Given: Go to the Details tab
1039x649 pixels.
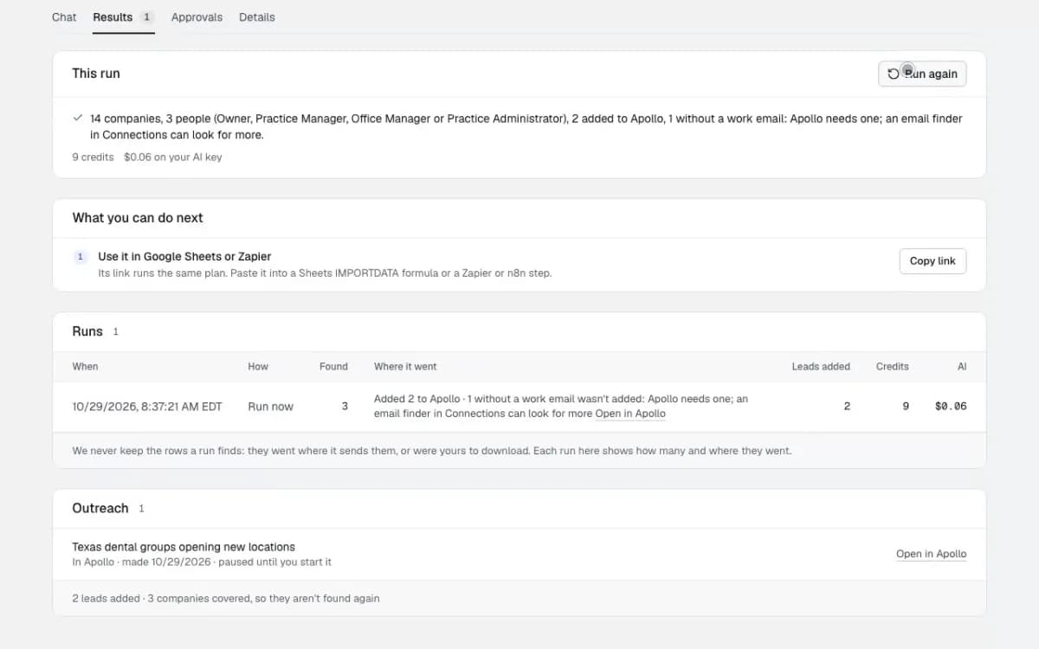Looking at the screenshot, I should tap(257, 17).
